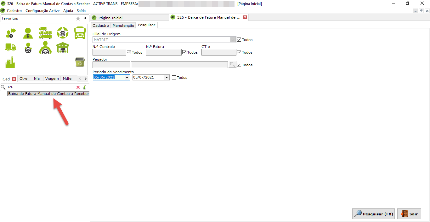This screenshot has height=222, width=430.
Task: Open the 05/06/2021 start date picker
Action: pyautogui.click(x=127, y=78)
